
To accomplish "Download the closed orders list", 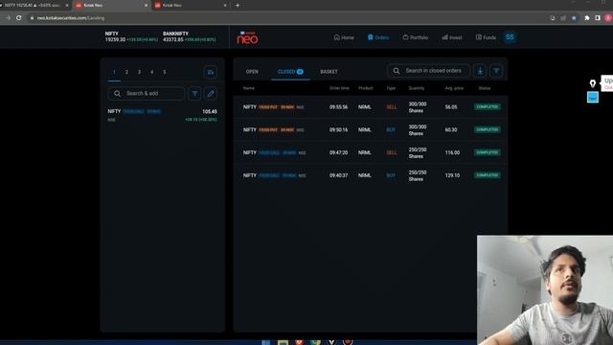I will click(x=480, y=71).
